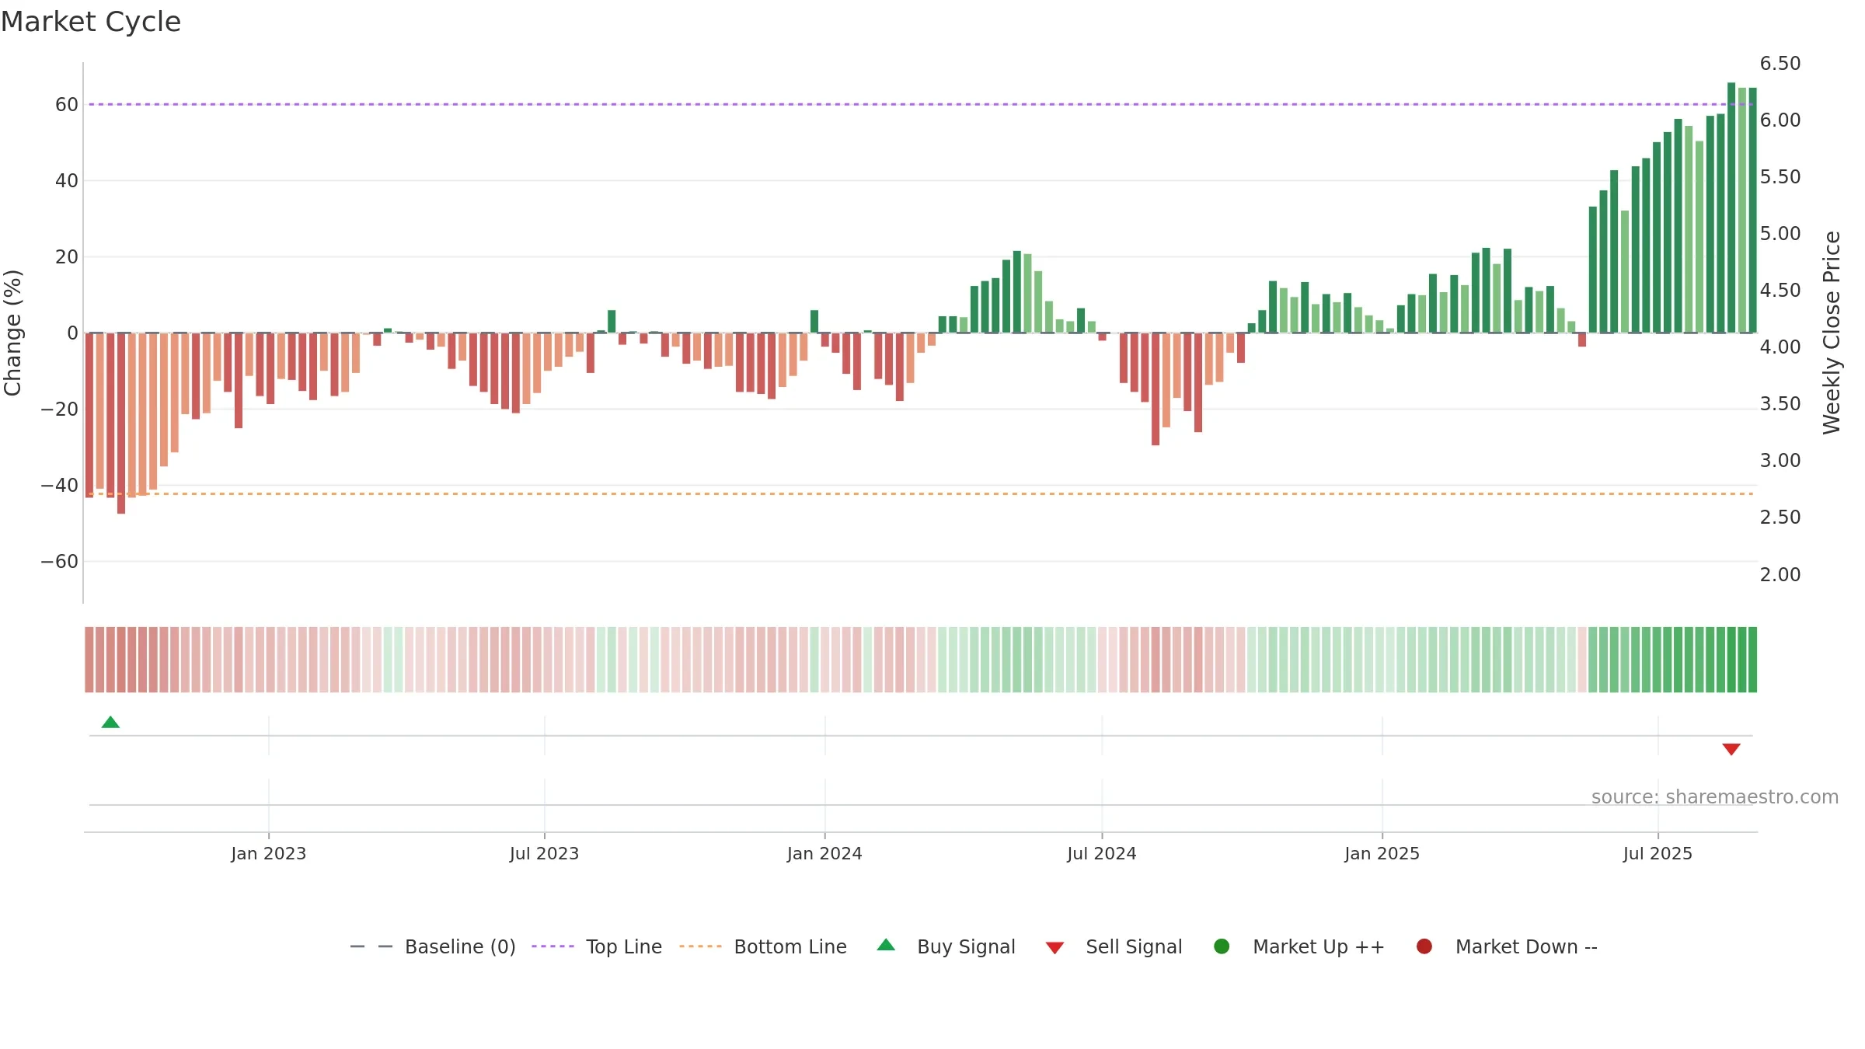The image size is (1865, 1049).
Task: Click the dark red Market Down -- legend circle
Action: coord(1424,946)
